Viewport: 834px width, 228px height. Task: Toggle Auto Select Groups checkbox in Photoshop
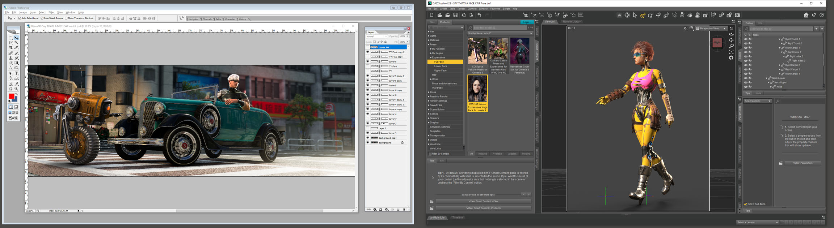point(42,18)
